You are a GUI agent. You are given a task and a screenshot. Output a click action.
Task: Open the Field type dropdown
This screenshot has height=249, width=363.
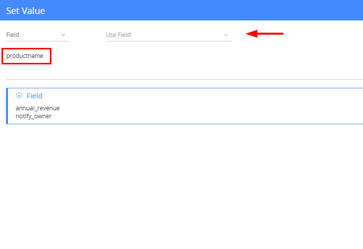37,35
